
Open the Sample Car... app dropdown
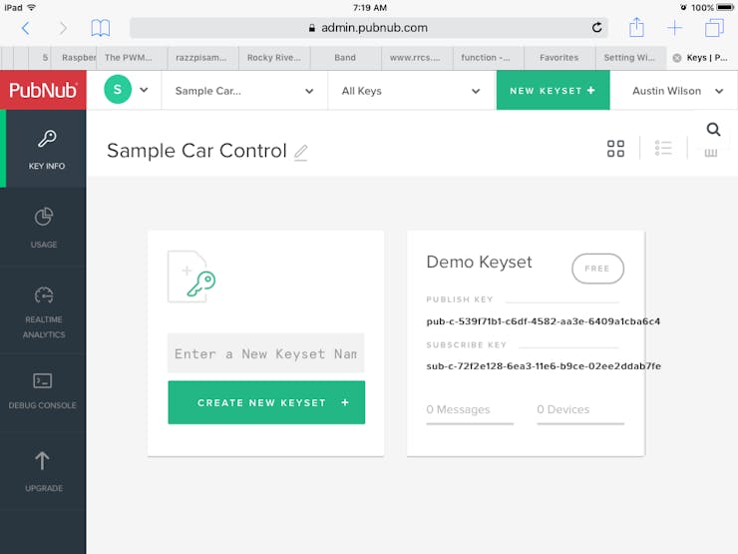pos(244,91)
